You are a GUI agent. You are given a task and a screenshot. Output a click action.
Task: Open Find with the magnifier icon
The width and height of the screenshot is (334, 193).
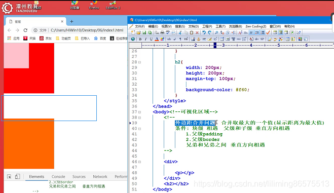point(216,32)
